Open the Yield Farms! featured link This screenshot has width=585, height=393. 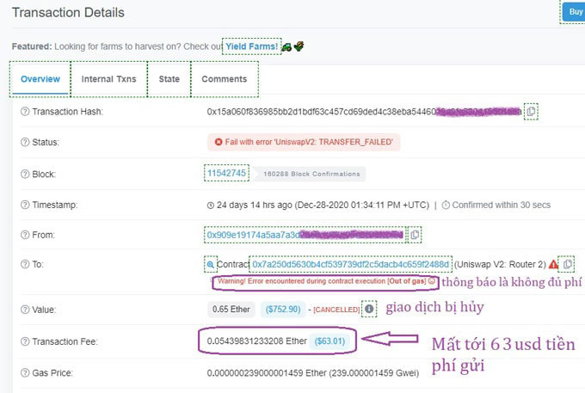[x=251, y=46]
